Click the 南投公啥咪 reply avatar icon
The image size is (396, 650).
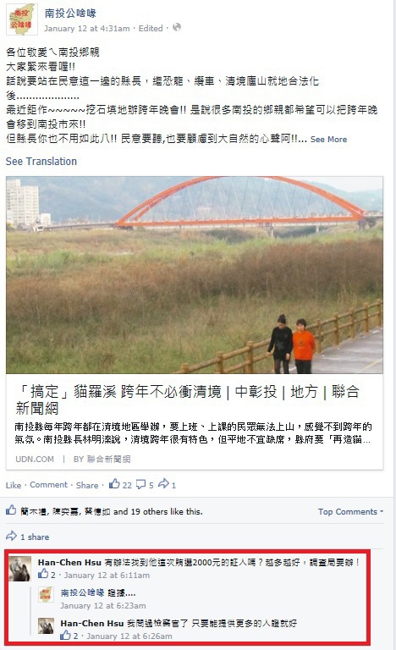[x=46, y=594]
